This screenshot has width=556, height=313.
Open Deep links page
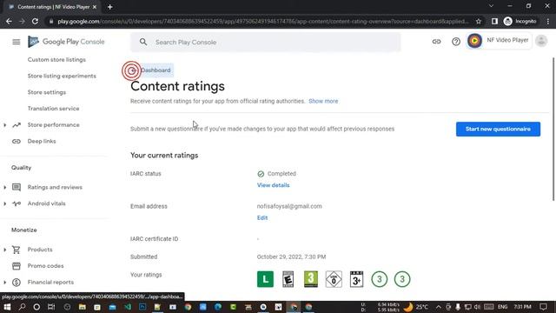tap(42, 141)
